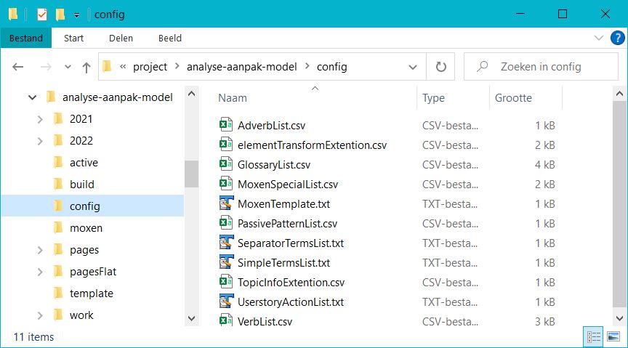Open the address bar history dropdown
The image size is (628, 348).
[x=413, y=67]
